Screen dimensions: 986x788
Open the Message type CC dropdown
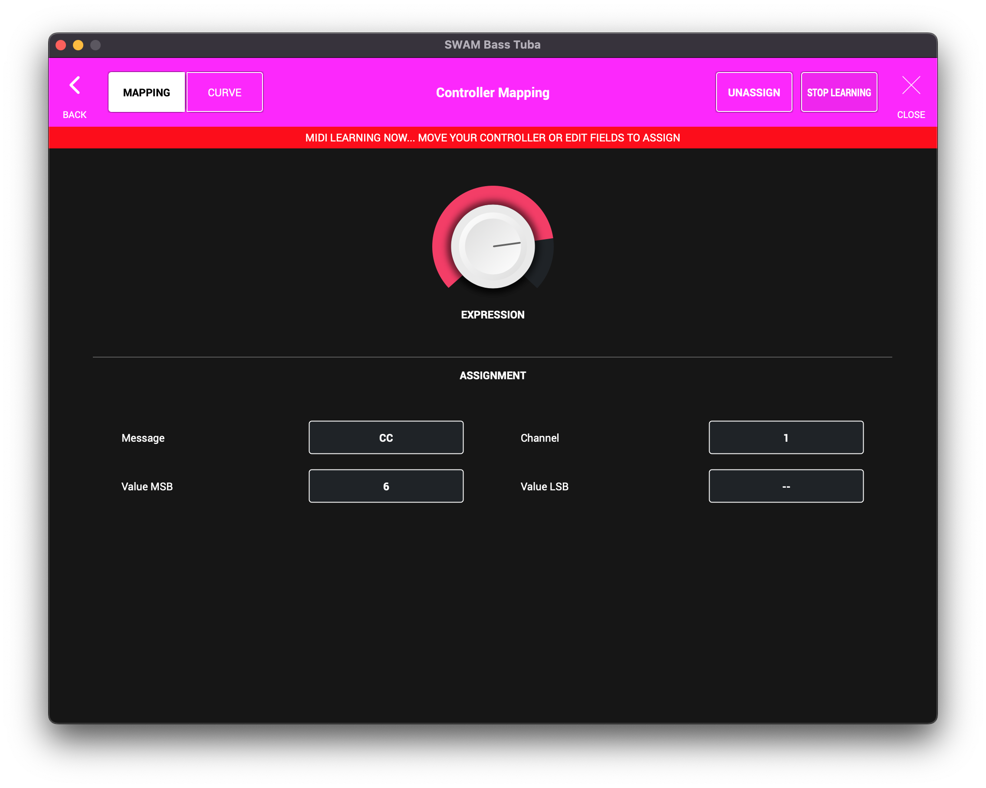[385, 438]
